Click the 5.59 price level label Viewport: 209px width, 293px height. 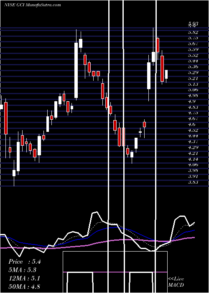193,50
